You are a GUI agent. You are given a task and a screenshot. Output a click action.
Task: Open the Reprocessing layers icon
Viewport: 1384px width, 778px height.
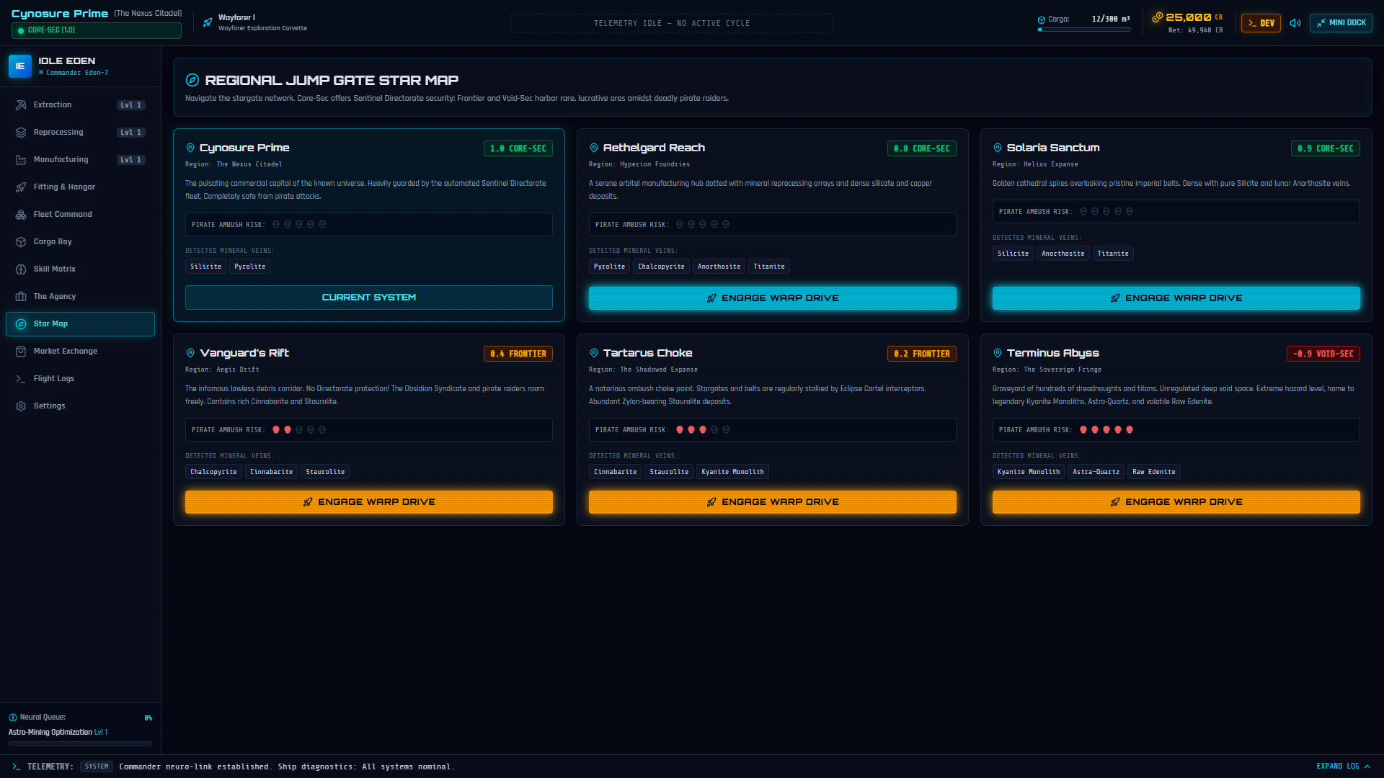[x=21, y=133]
